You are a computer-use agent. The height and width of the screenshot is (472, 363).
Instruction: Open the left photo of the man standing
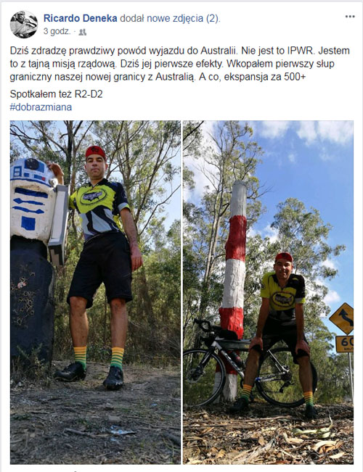pos(95,292)
